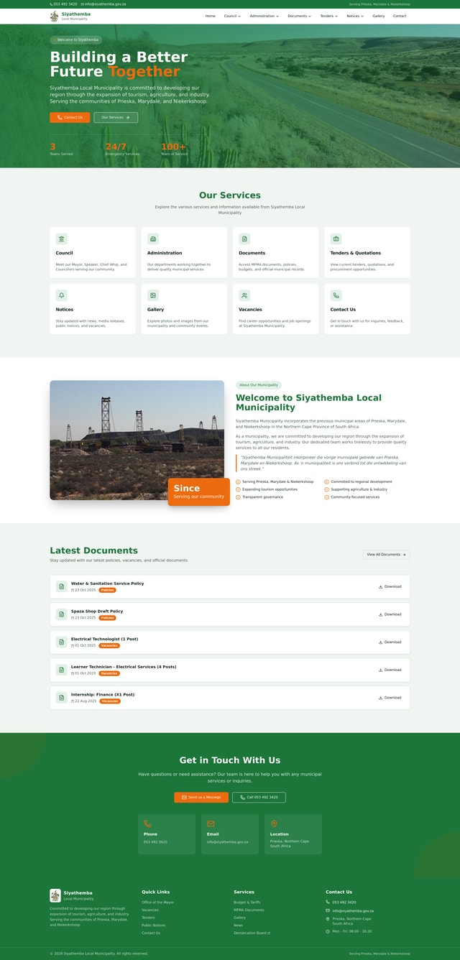Open the Tenders dropdown in navbar
460x960 pixels.
328,16
